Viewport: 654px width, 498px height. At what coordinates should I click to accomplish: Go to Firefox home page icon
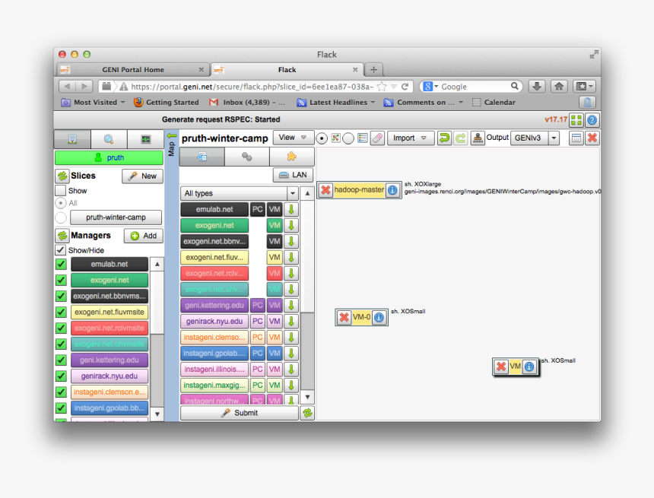559,87
